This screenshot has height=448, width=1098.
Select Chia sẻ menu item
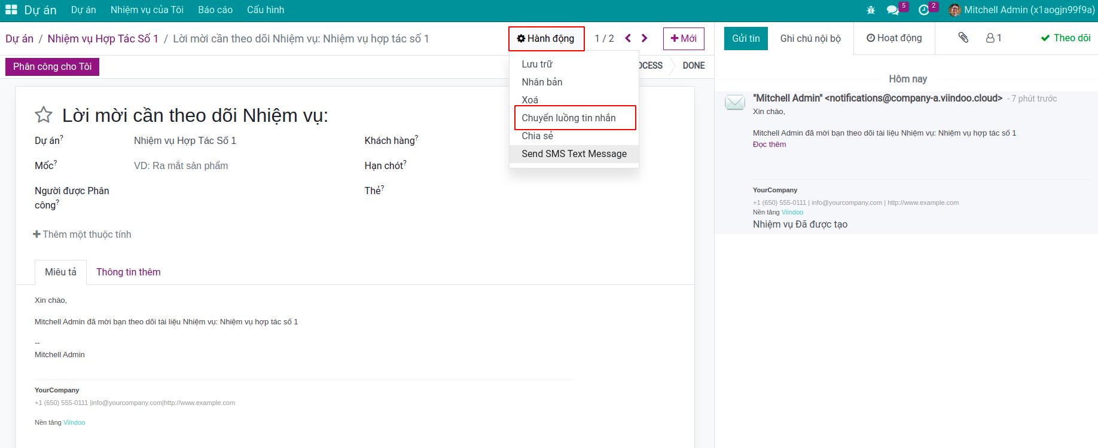click(x=574, y=136)
